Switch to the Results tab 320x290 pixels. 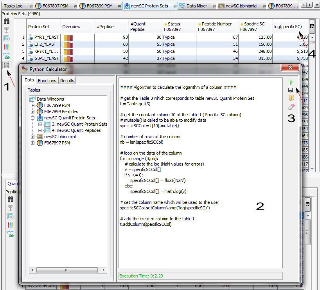point(67,80)
